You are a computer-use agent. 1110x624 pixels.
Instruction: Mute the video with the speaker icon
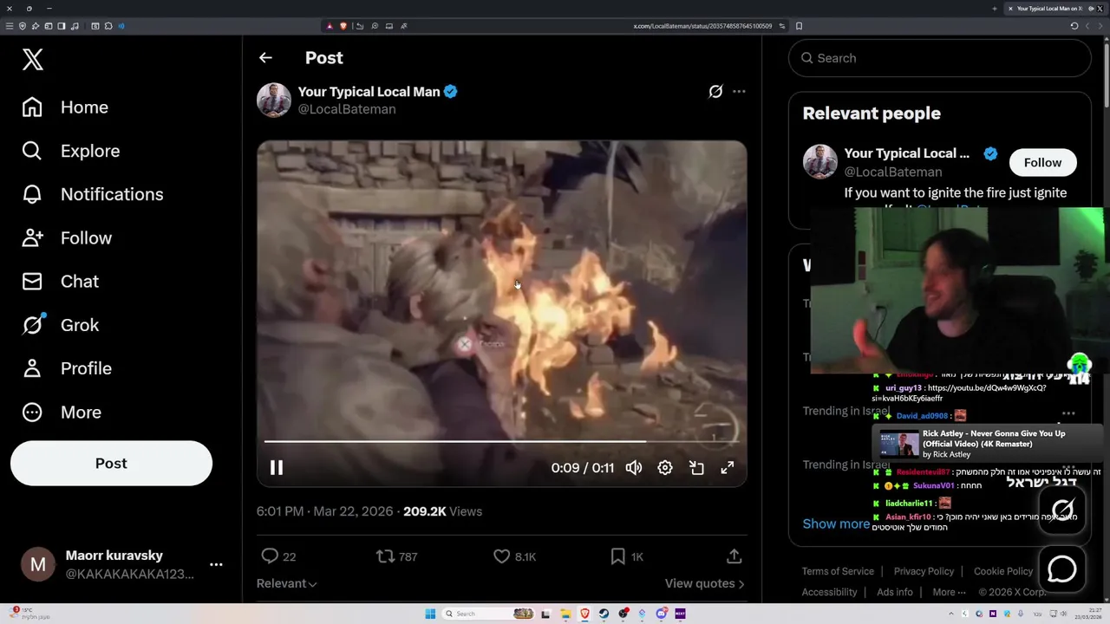pos(634,468)
